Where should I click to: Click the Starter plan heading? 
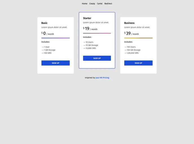pyautogui.click(x=87, y=18)
